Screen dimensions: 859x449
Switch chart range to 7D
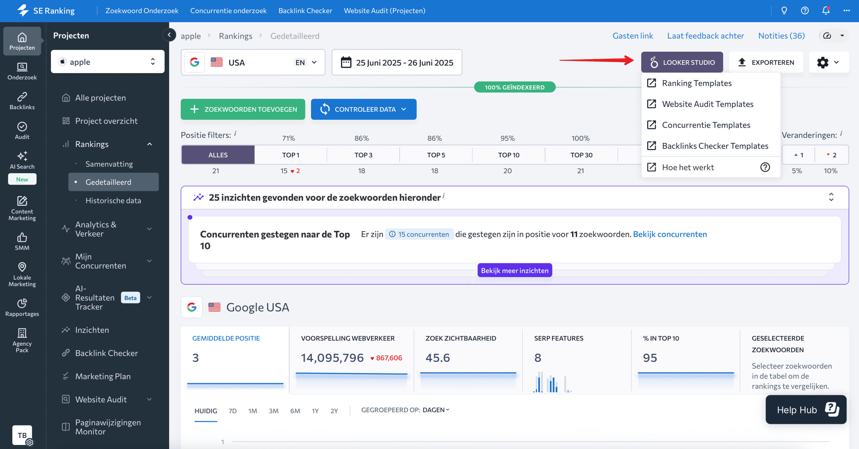tap(233, 411)
